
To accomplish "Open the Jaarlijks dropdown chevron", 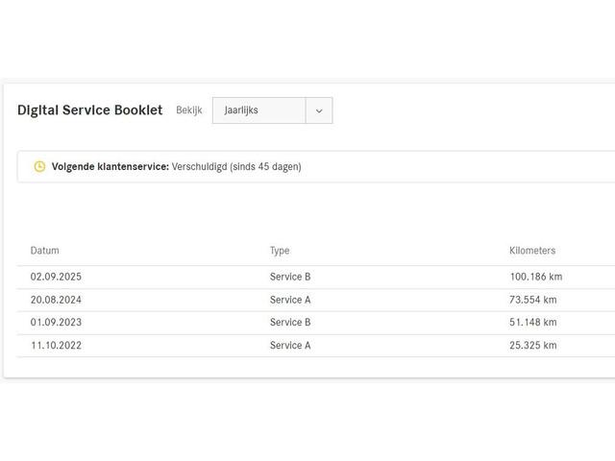I will (319, 110).
